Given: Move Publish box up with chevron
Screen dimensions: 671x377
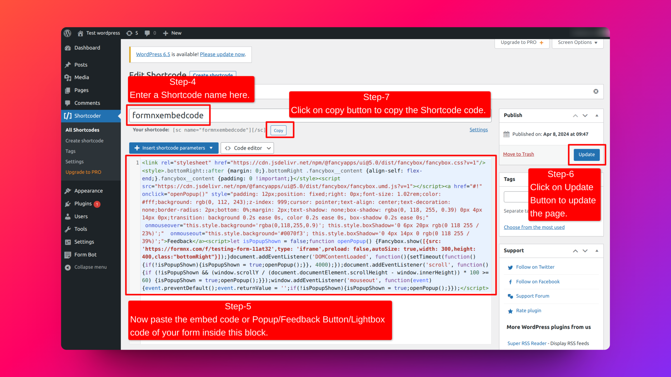Looking at the screenshot, I should tap(575, 115).
